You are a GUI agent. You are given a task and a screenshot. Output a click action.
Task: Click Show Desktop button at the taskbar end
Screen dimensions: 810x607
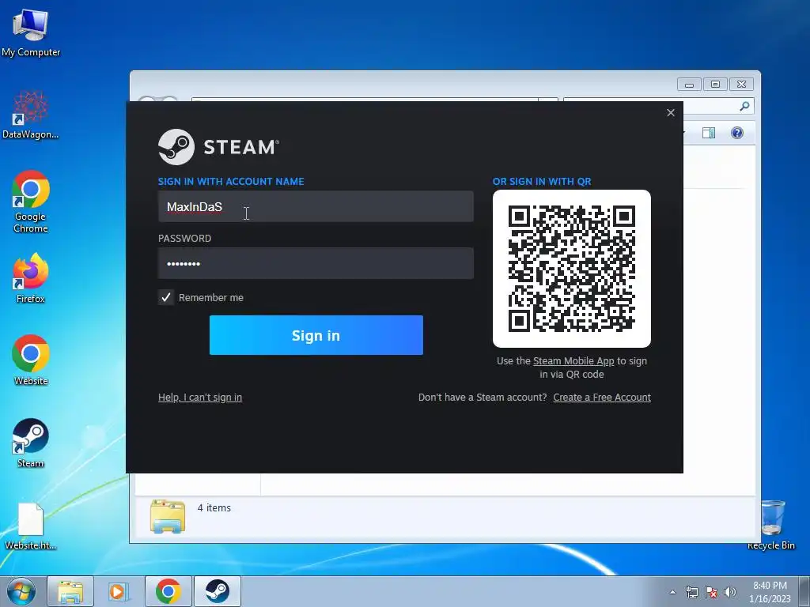coord(804,591)
